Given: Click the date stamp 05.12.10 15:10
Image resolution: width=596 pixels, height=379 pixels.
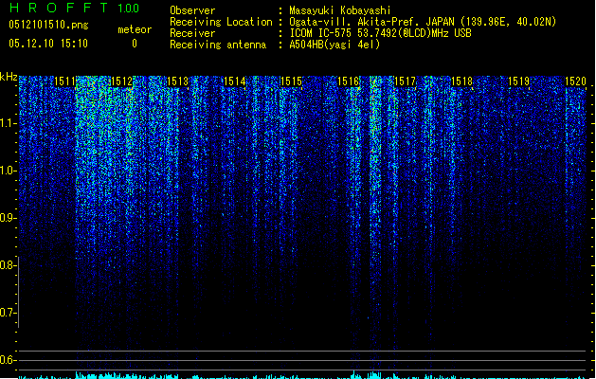Looking at the screenshot, I should (48, 44).
